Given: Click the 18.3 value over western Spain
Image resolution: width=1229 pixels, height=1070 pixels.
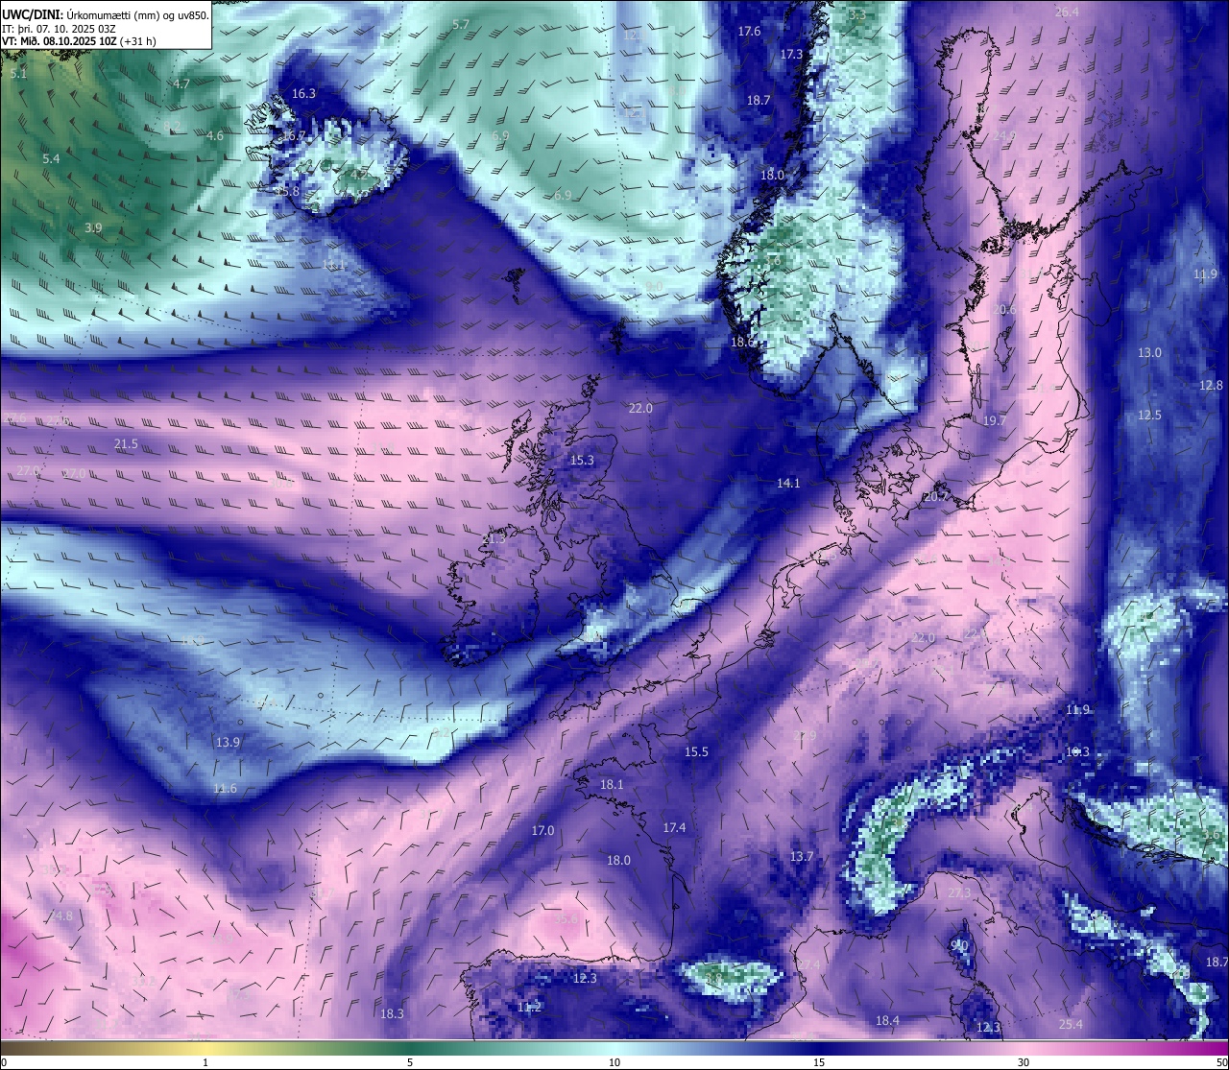Looking at the screenshot, I should [392, 1013].
